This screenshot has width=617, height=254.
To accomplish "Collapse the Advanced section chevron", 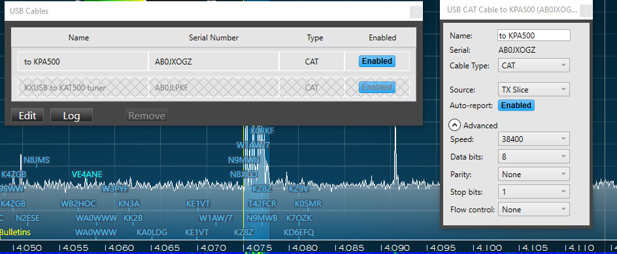I will tap(454, 125).
